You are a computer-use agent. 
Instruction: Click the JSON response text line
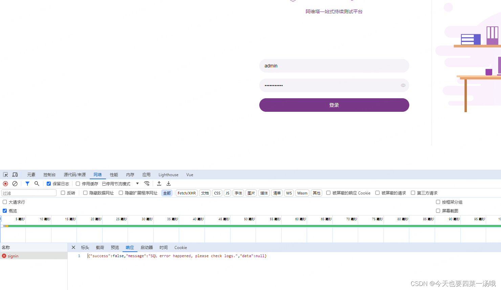click(177, 256)
